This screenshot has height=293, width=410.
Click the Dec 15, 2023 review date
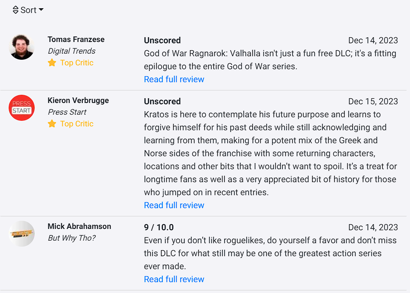(x=373, y=101)
